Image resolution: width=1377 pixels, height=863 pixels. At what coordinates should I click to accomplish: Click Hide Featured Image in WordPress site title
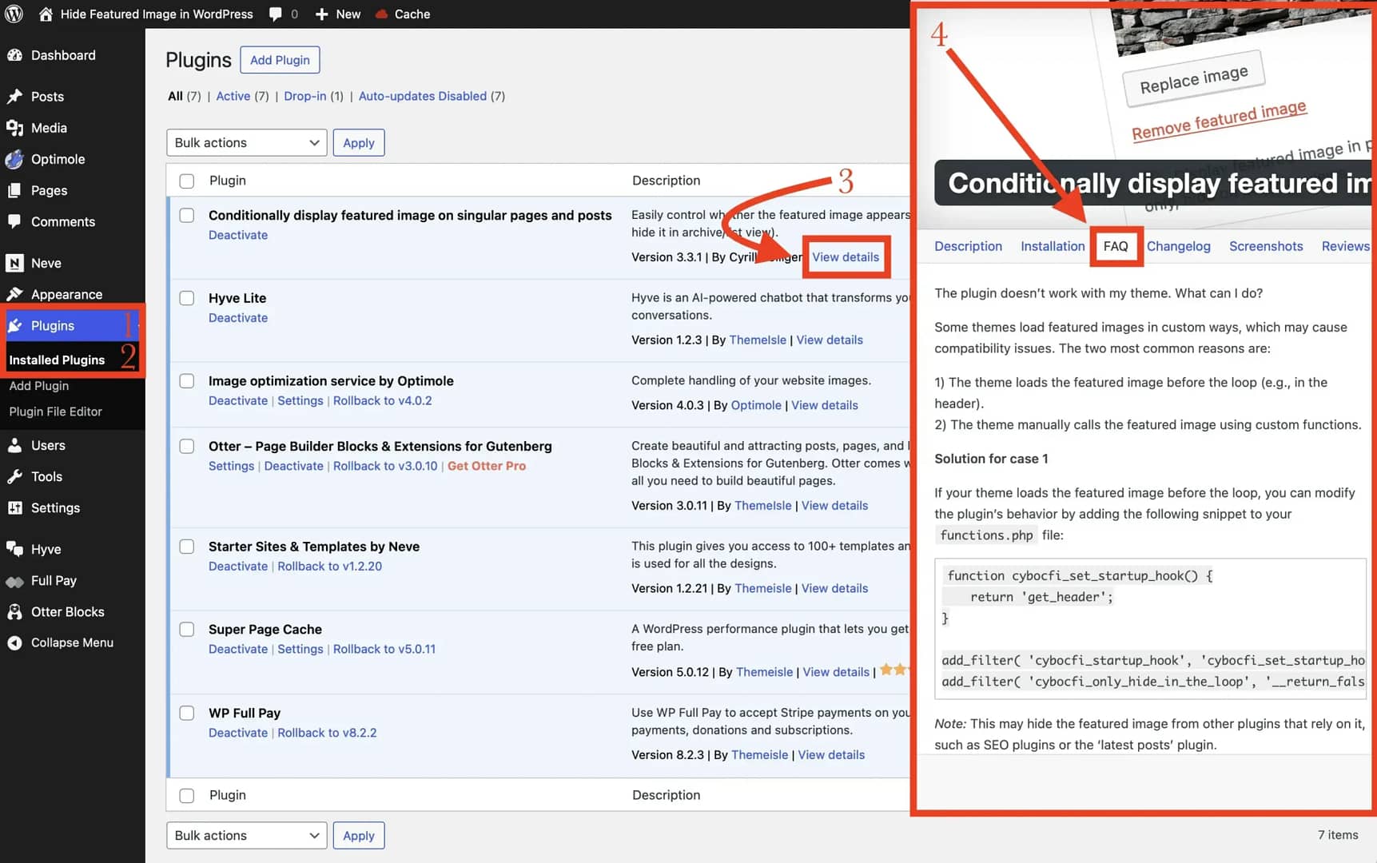tap(157, 14)
